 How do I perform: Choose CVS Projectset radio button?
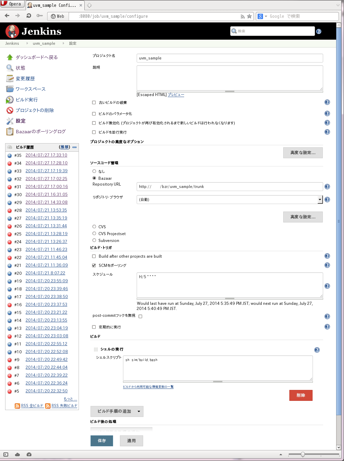(x=94, y=233)
